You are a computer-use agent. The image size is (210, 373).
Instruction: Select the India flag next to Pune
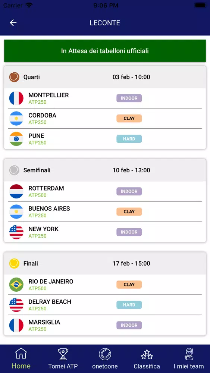pyautogui.click(x=16, y=139)
